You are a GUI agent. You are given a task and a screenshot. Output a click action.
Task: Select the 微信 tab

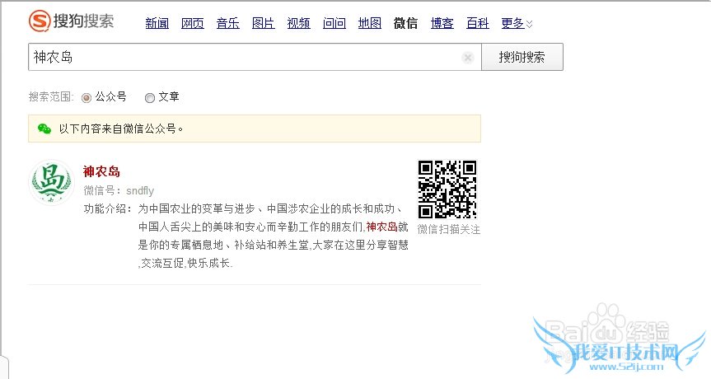coord(405,23)
